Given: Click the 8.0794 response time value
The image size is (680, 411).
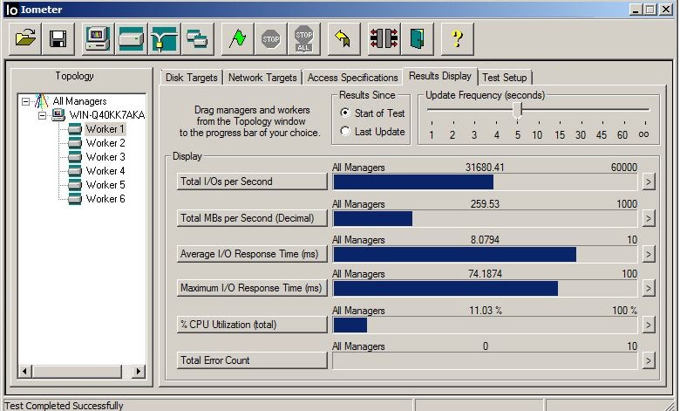Looking at the screenshot, I should (x=485, y=240).
